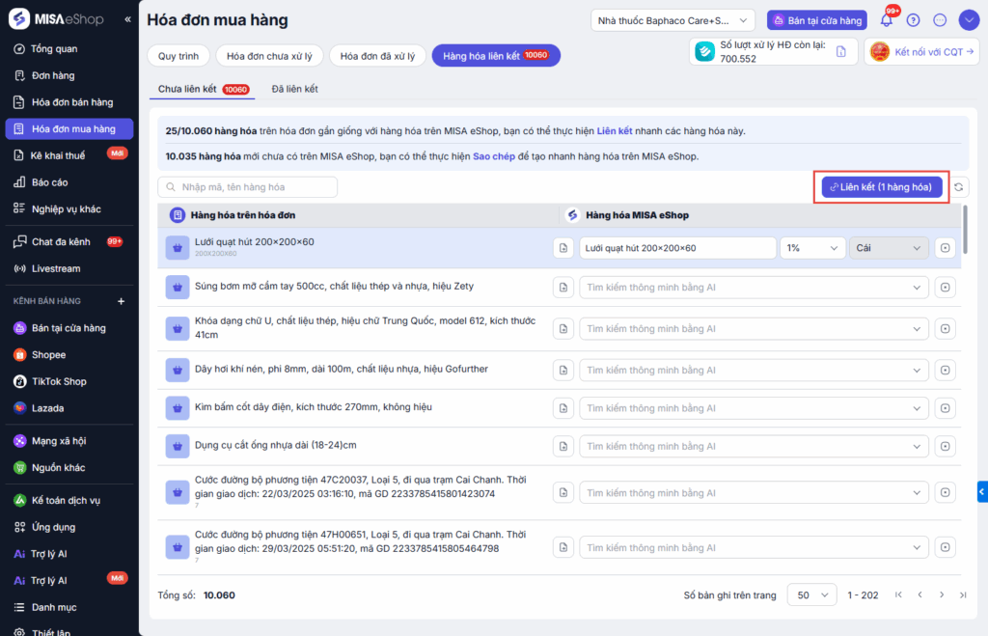Viewport: 988px width, 636px height.
Task: Expand the blue side panel arrow at right edge
Action: click(x=982, y=491)
